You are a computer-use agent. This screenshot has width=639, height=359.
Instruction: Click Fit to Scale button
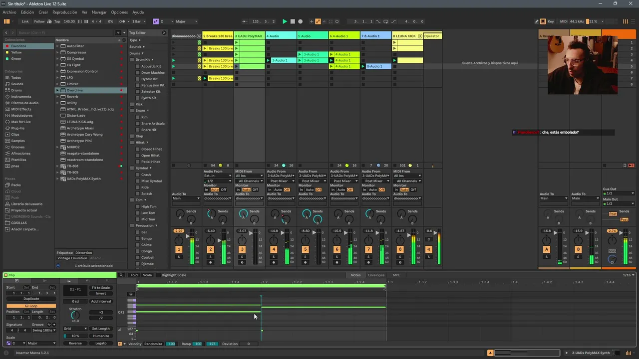(100, 288)
